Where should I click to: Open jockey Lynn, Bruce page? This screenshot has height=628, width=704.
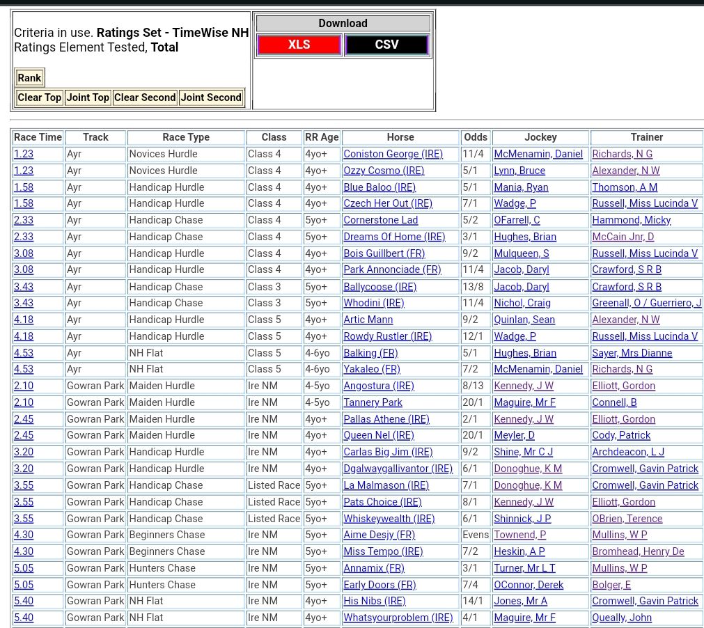point(519,171)
